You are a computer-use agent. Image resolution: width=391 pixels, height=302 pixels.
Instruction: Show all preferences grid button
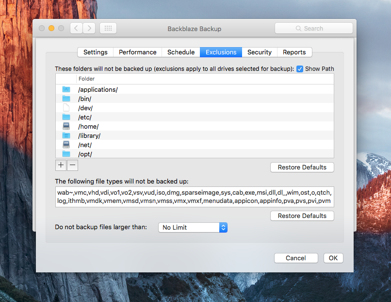point(108,28)
